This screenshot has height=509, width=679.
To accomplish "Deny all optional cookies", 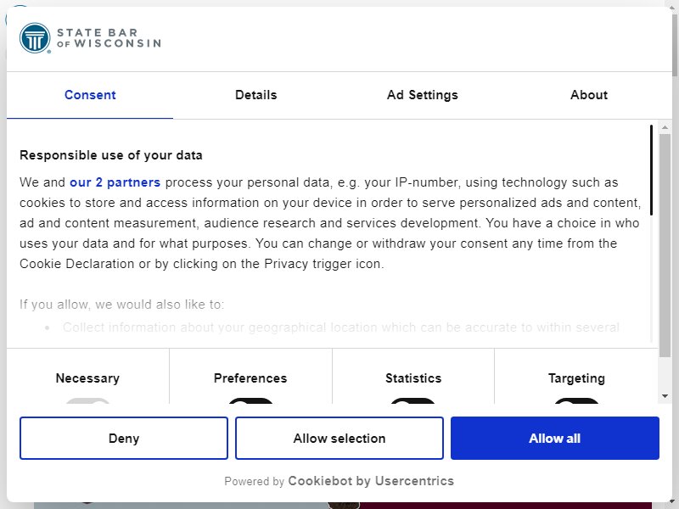I will pyautogui.click(x=124, y=438).
